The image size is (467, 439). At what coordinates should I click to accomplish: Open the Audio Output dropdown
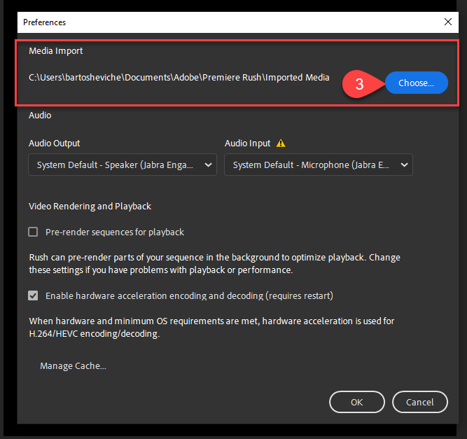123,165
